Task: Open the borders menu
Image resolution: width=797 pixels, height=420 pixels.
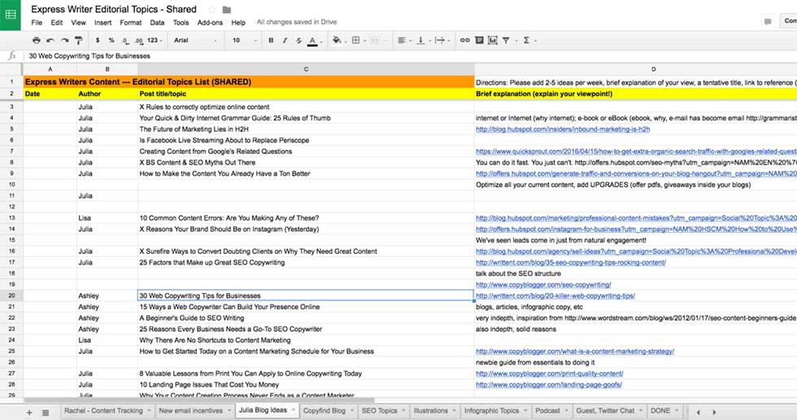Action: (358, 40)
